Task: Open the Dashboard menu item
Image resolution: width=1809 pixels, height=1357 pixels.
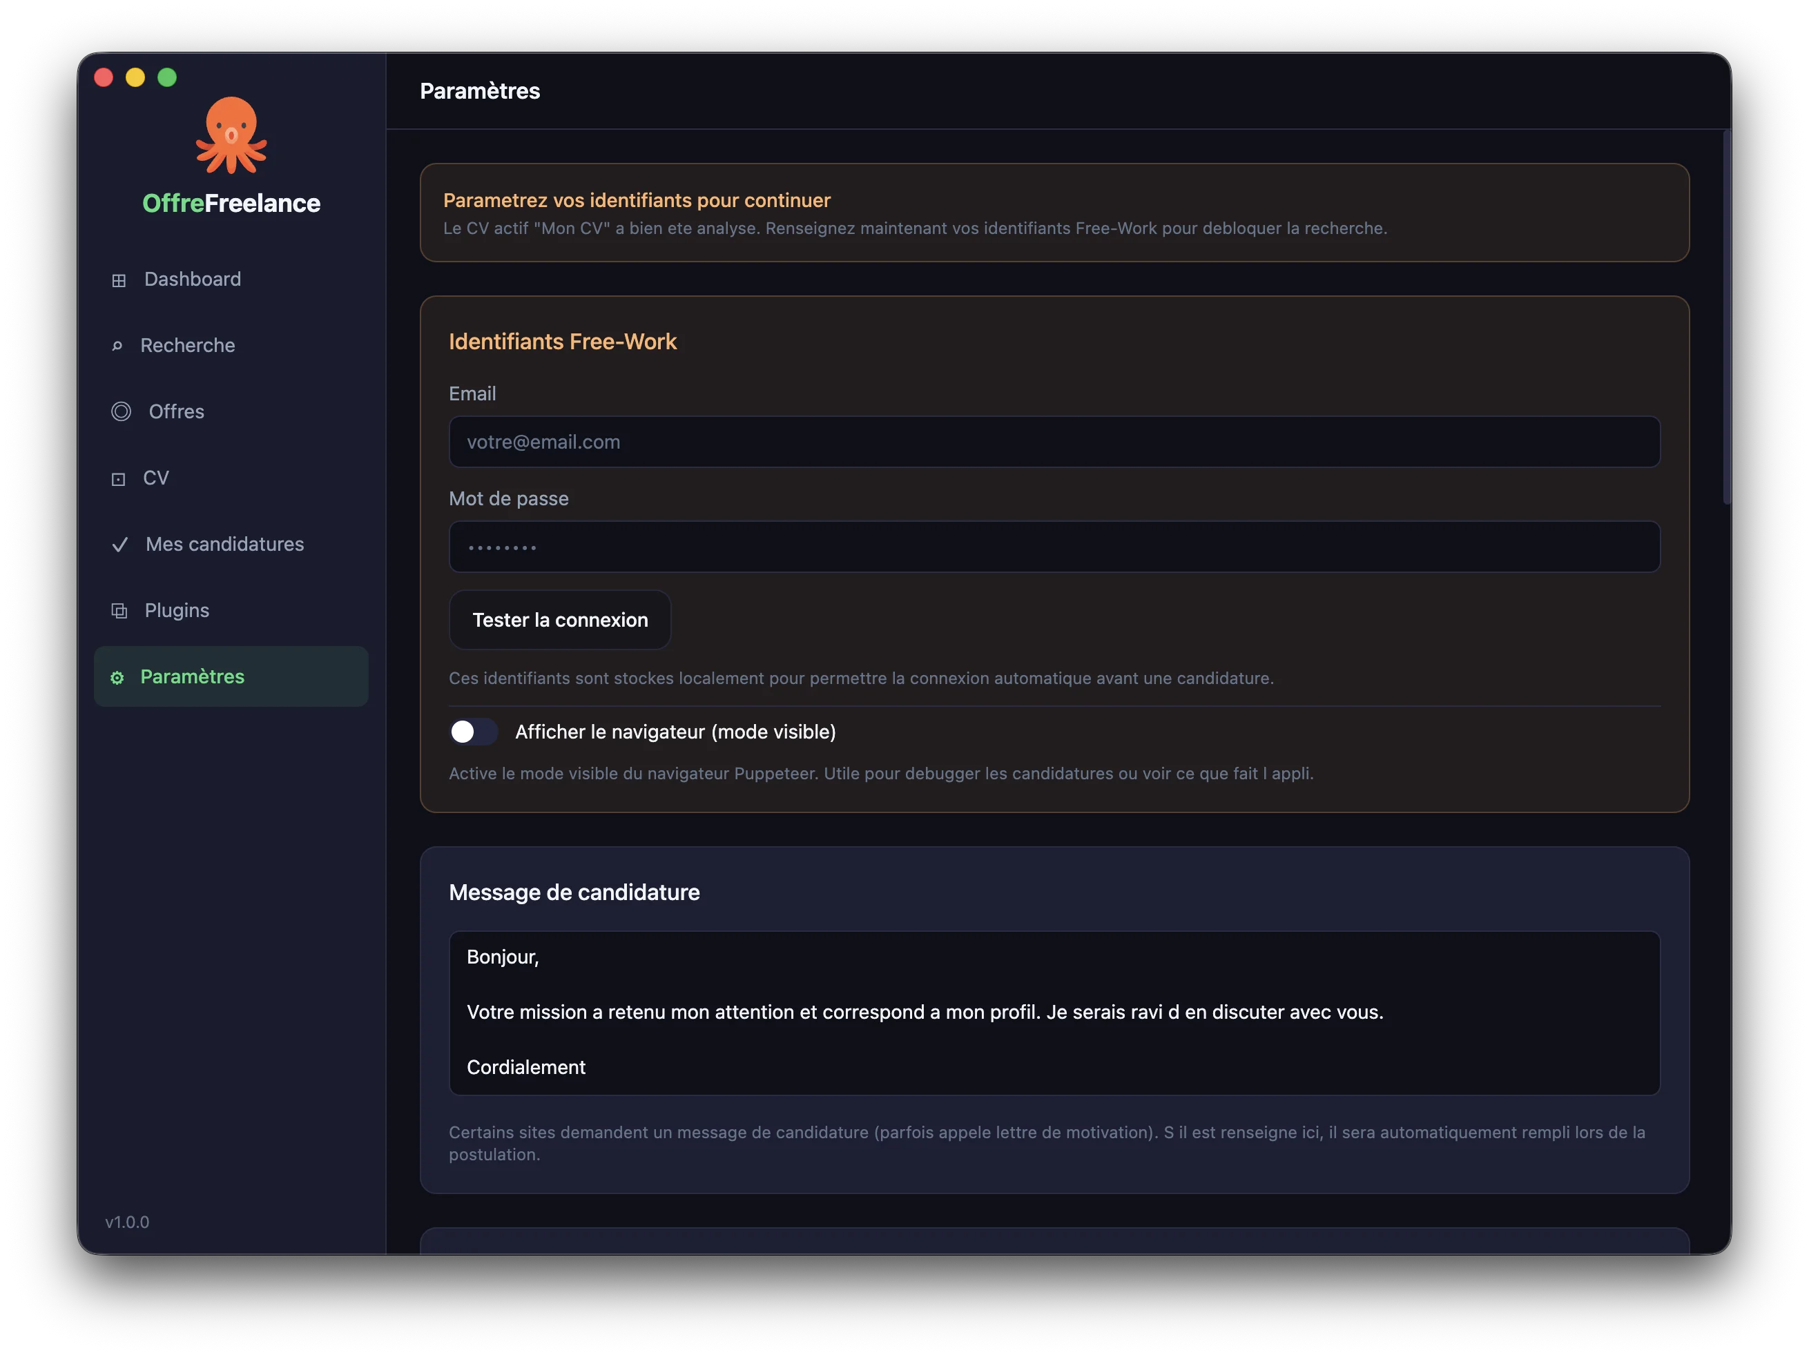Action: tap(192, 280)
